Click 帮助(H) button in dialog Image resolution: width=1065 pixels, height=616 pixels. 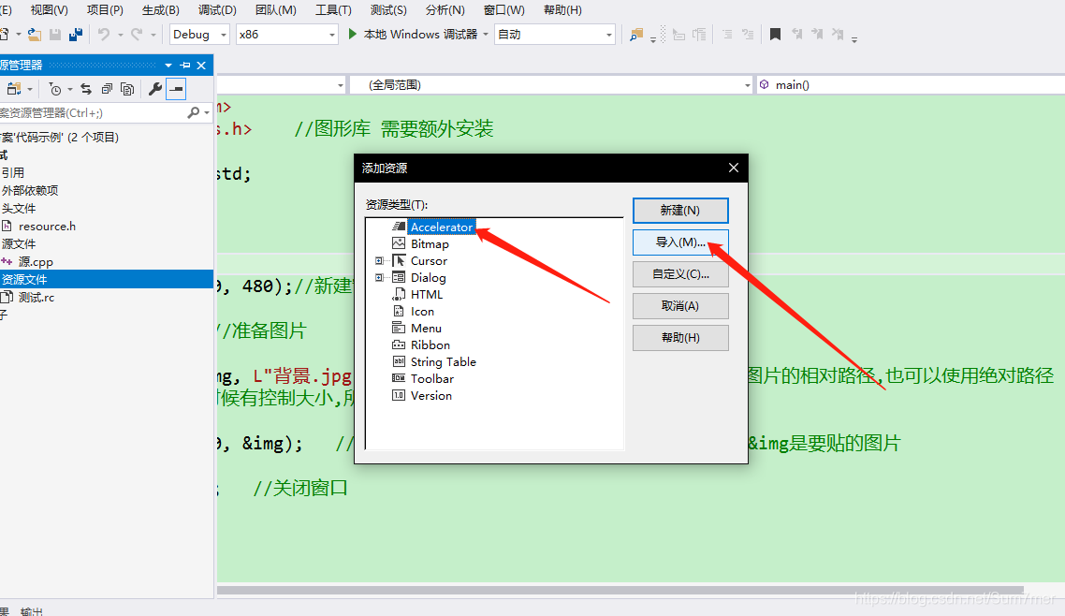click(680, 338)
